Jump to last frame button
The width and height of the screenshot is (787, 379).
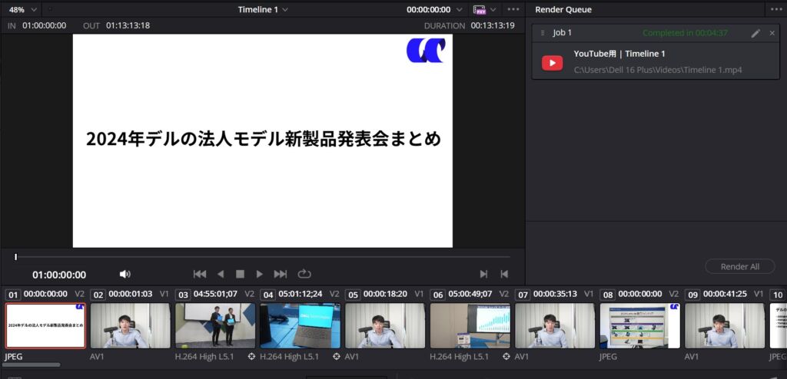pyautogui.click(x=280, y=274)
